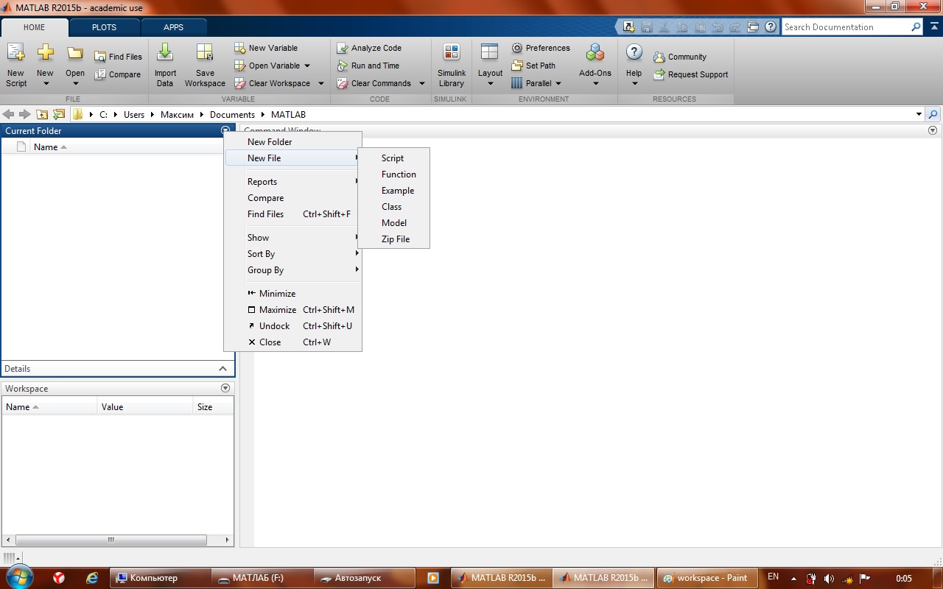Viewport: 943px width, 589px height.
Task: Open the Reports submenu
Action: (292, 182)
